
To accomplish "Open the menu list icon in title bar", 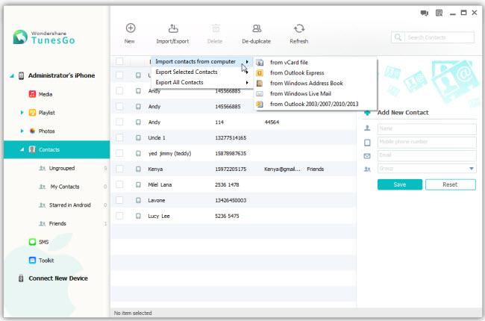I will 439,13.
